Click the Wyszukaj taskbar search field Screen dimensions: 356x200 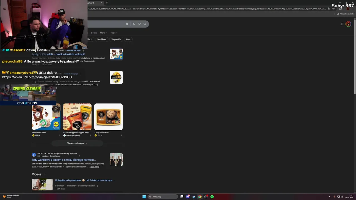click(163, 197)
